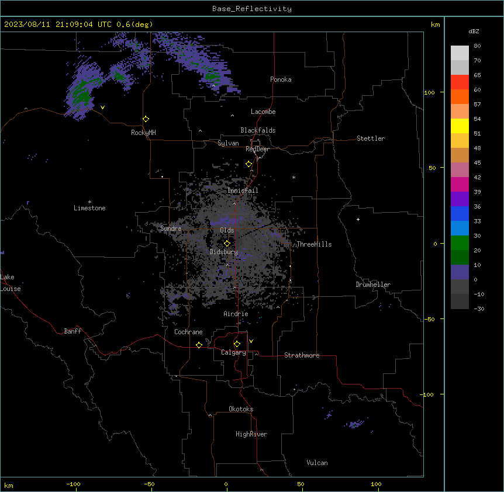Click the 80 value on dBZ scale
The width and height of the screenshot is (504, 492).
point(477,46)
